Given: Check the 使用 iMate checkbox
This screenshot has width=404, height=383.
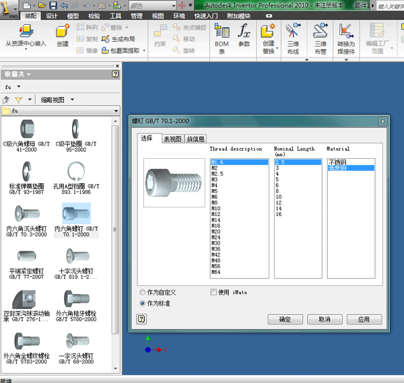Looking at the screenshot, I should pos(213,292).
